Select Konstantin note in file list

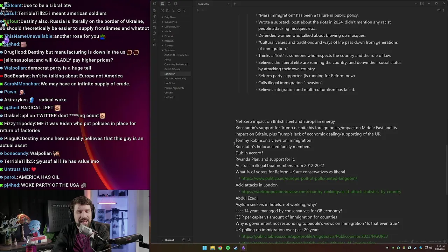coord(176,74)
